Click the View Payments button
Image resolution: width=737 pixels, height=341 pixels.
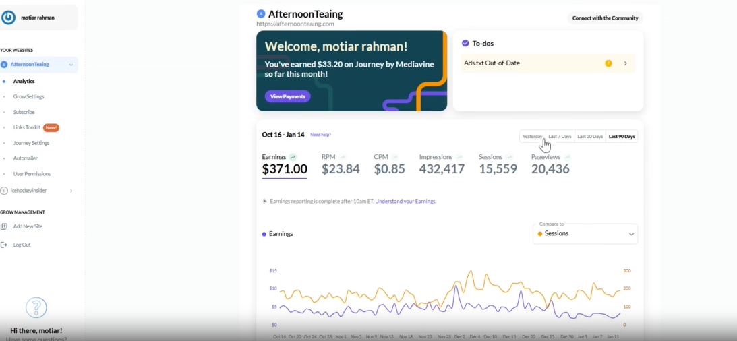point(288,96)
